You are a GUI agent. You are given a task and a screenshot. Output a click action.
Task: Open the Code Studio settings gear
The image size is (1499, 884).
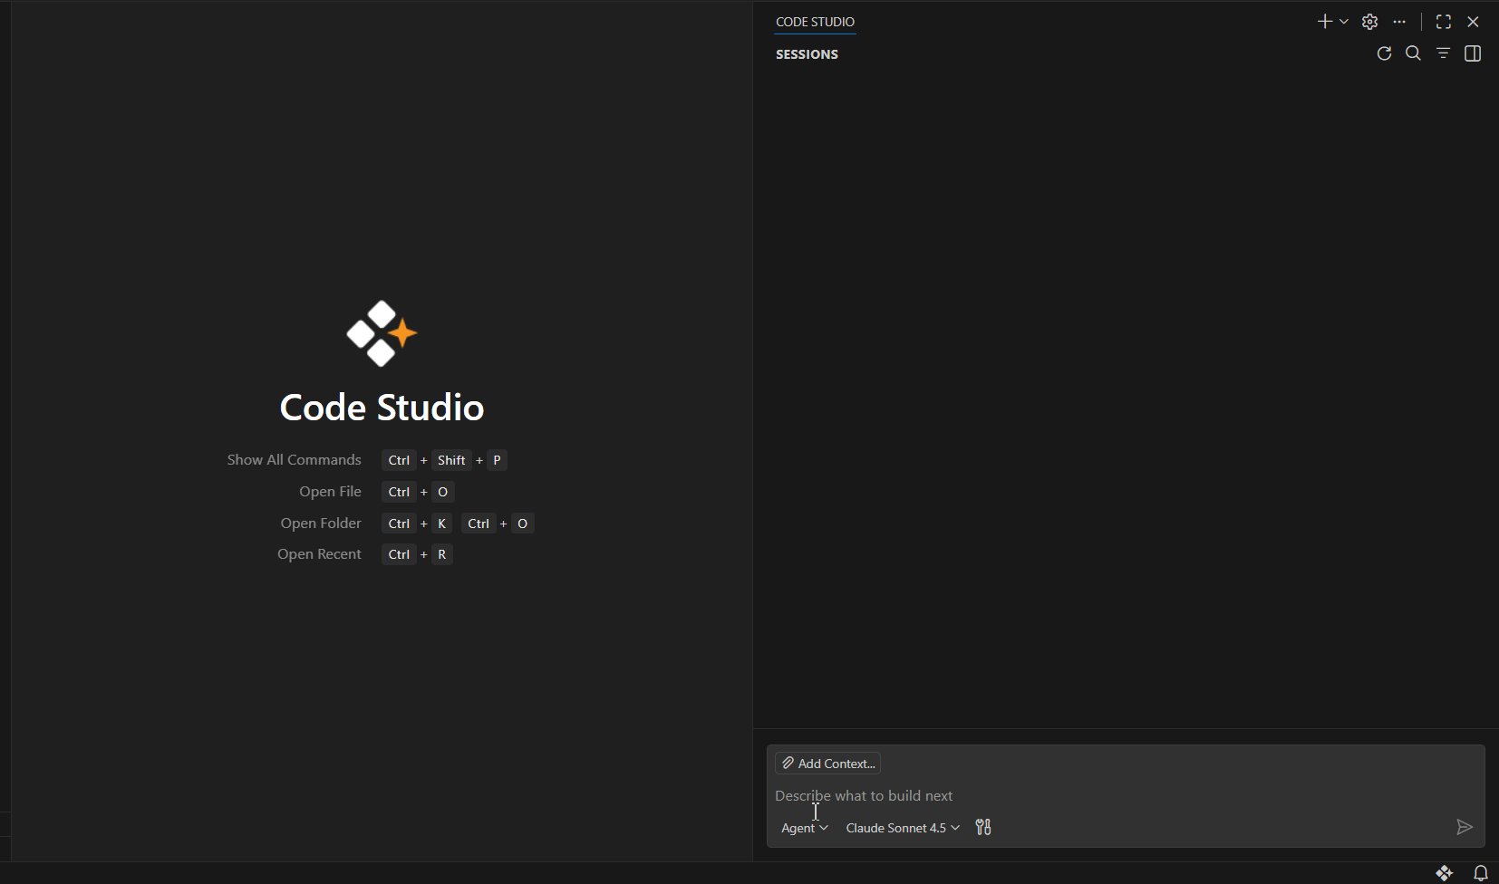coord(1370,22)
